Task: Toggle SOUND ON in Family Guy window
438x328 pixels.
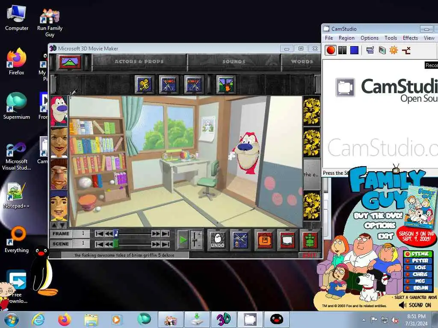Action: [x=415, y=305]
